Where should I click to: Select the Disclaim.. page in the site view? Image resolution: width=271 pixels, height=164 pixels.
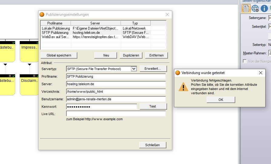point(29,85)
